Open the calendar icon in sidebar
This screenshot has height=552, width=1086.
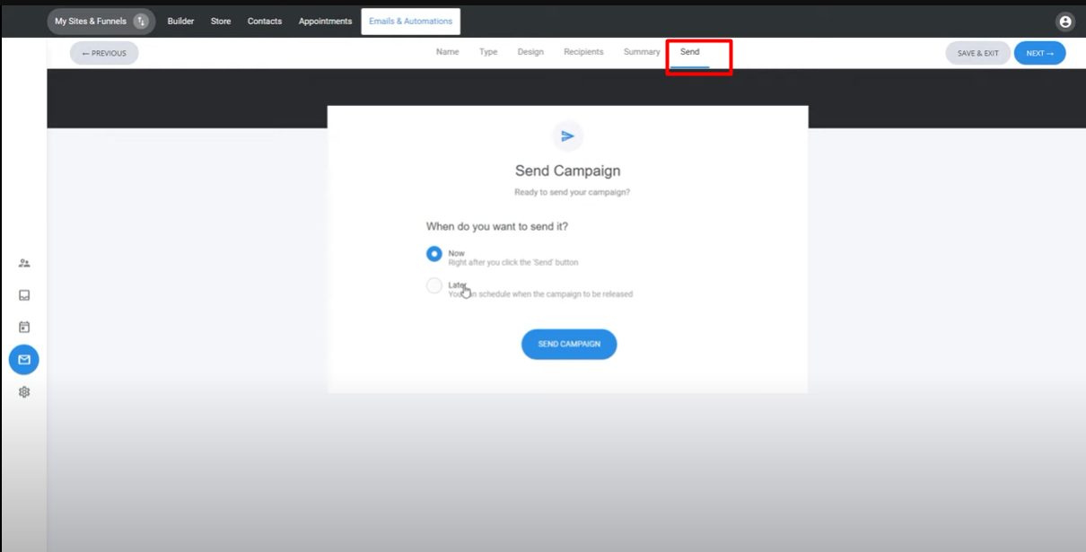[x=24, y=328]
